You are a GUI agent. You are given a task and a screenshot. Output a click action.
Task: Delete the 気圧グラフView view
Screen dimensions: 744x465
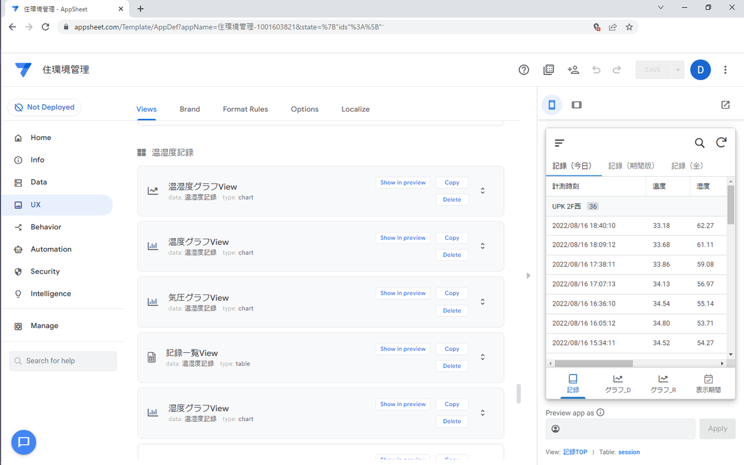click(452, 311)
